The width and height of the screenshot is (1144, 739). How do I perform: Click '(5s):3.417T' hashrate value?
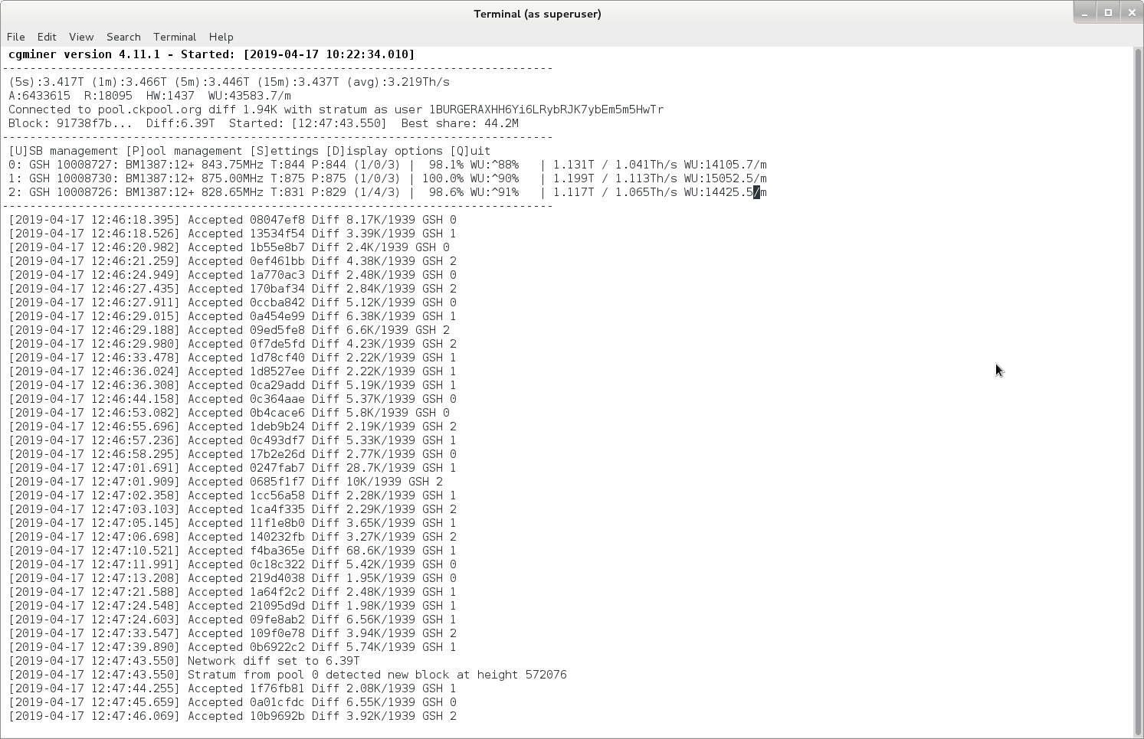(46, 82)
